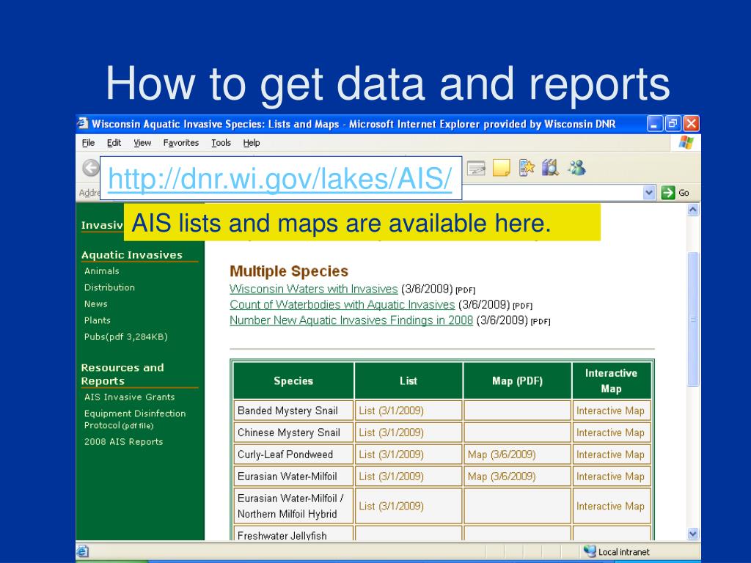The width and height of the screenshot is (751, 563).
Task: Open Eurasian Water-Milfoil list link
Action: point(391,476)
